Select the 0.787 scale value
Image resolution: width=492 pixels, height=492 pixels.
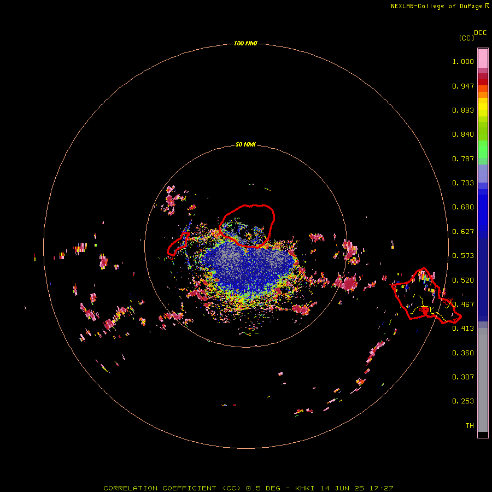(x=463, y=159)
